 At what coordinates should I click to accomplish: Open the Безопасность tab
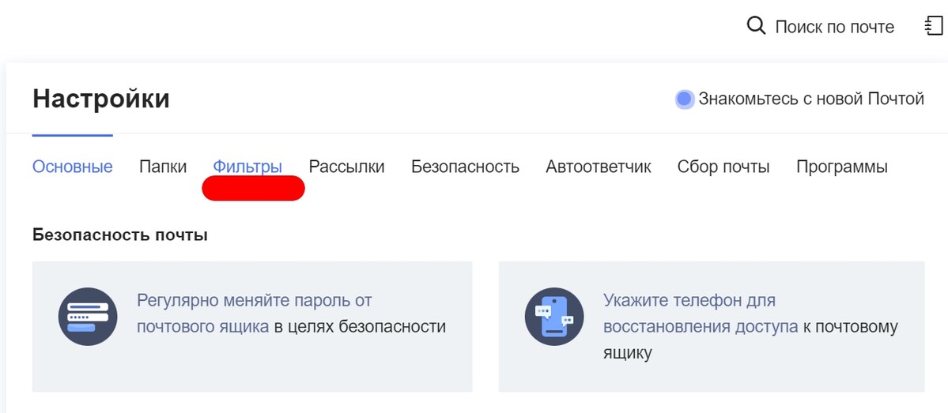(x=465, y=167)
